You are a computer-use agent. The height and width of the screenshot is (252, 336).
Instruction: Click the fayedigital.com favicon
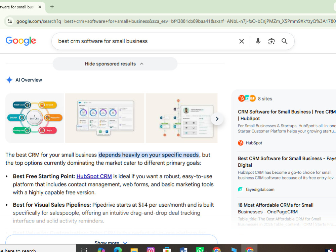click(241, 190)
